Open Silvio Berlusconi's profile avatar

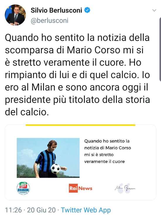[15, 15]
